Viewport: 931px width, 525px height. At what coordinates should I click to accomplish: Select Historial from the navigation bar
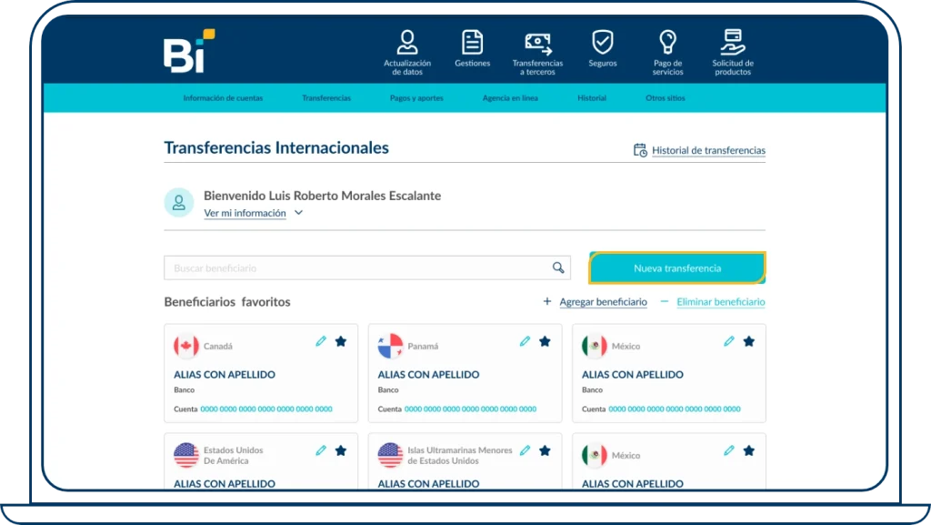click(592, 96)
